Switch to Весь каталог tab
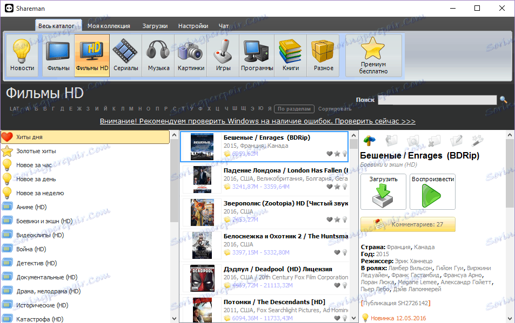Screen dimensions: 515x323 [58, 25]
